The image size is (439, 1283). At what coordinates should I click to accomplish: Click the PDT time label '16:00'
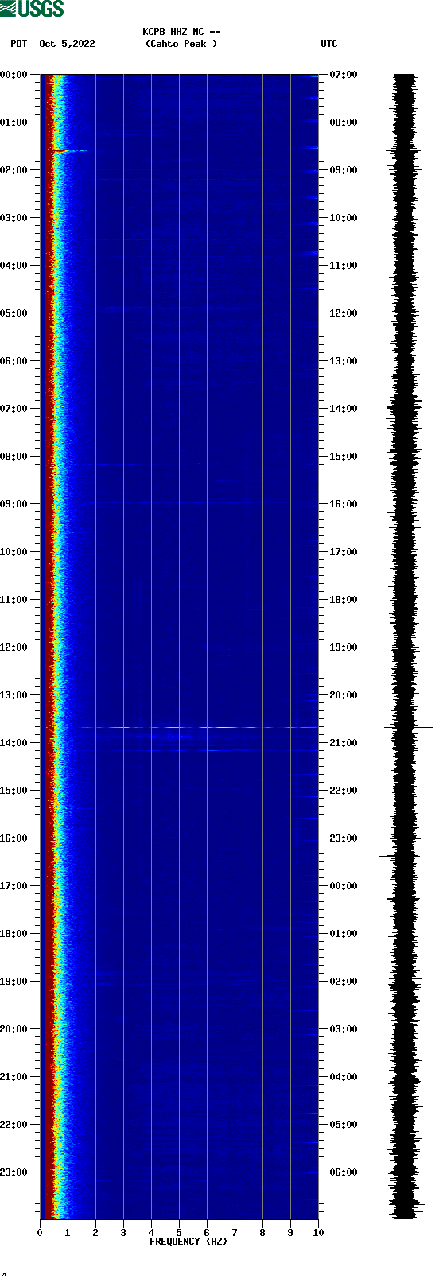pos(14,838)
